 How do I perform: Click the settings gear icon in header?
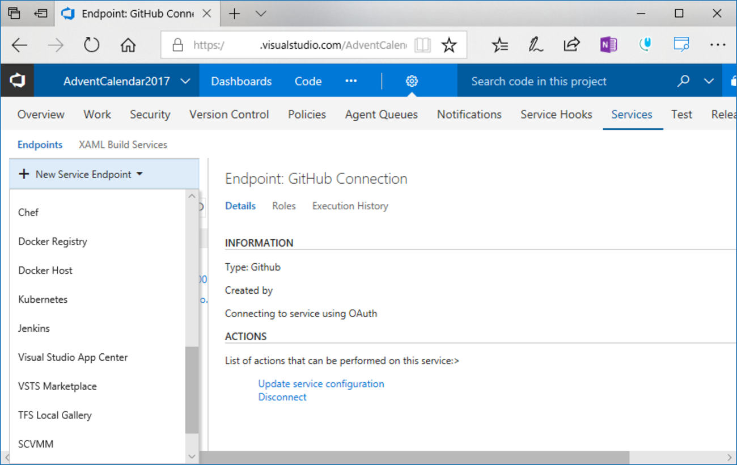[x=412, y=81]
